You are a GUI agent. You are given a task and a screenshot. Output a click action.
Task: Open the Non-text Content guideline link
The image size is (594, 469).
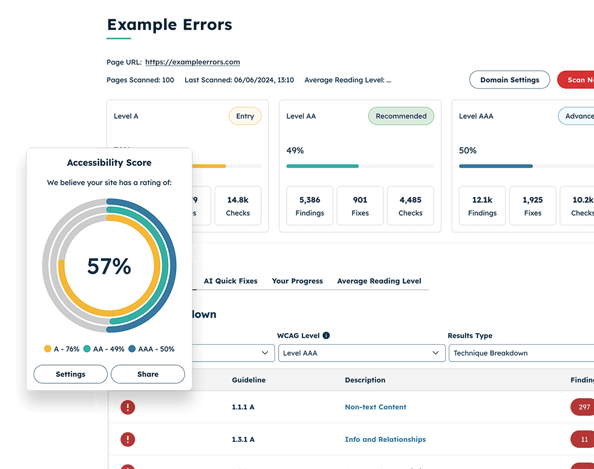click(x=375, y=407)
